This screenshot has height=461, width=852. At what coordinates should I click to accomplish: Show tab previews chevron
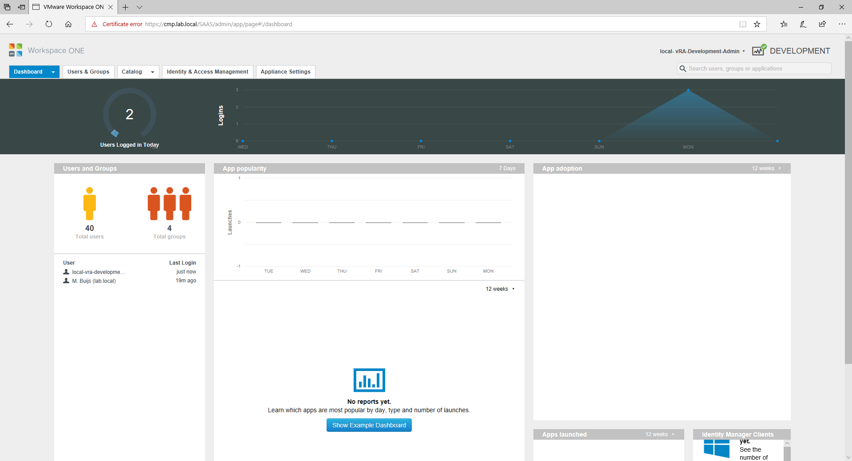[x=139, y=7]
